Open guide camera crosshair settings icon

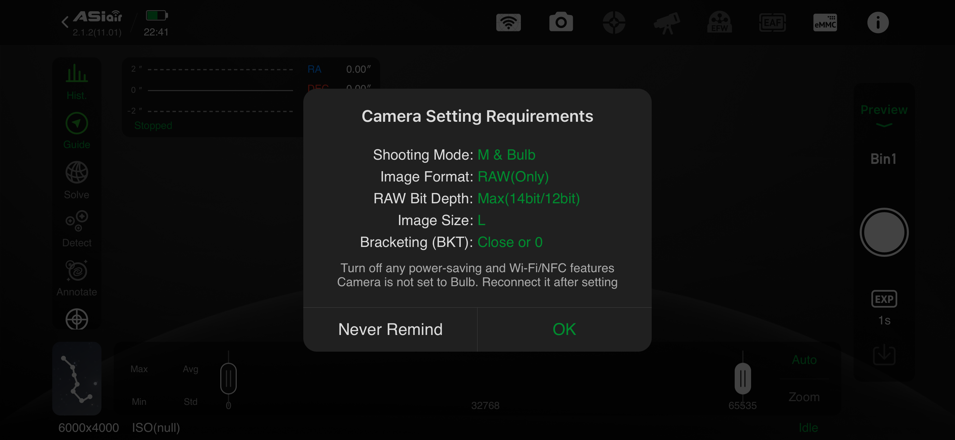614,23
